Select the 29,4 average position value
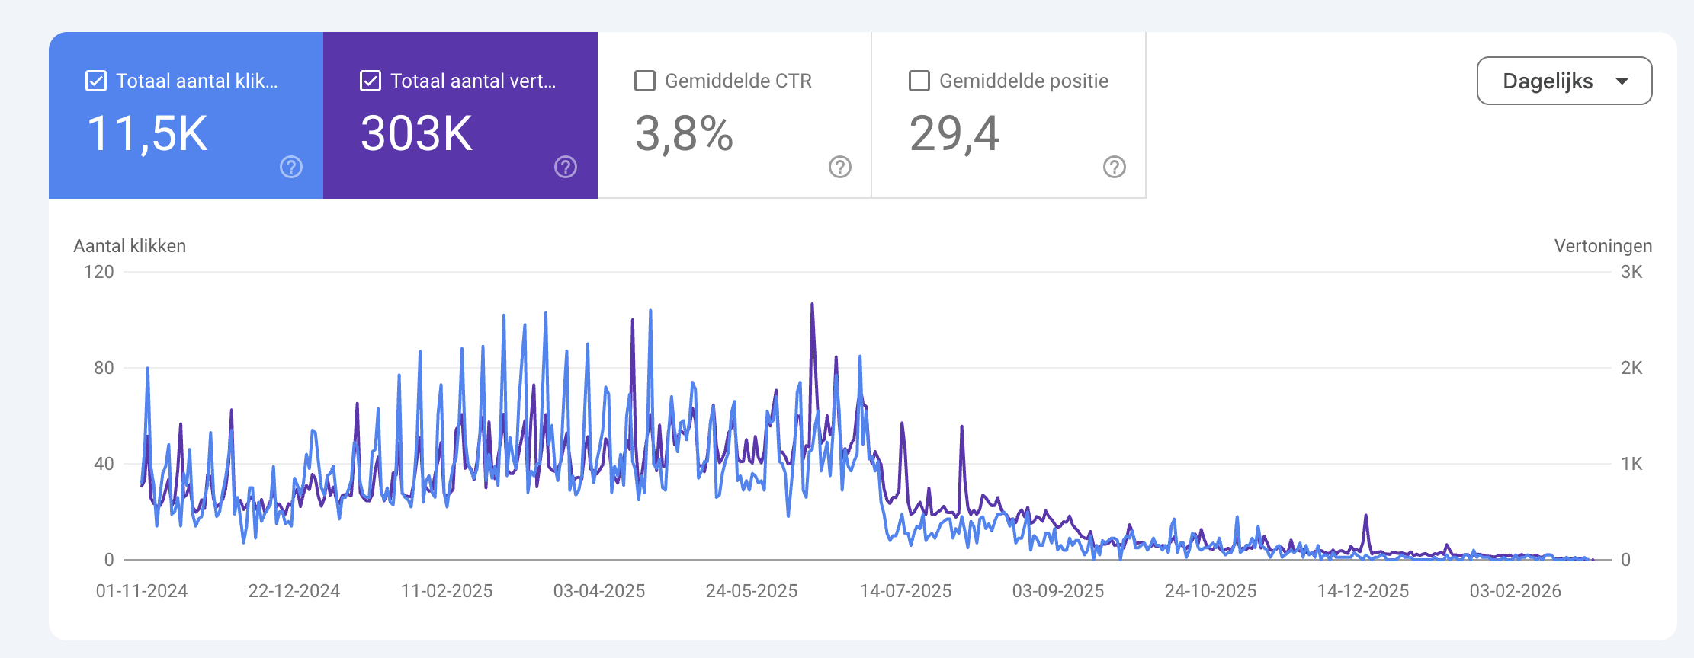This screenshot has height=658, width=1694. (x=954, y=134)
